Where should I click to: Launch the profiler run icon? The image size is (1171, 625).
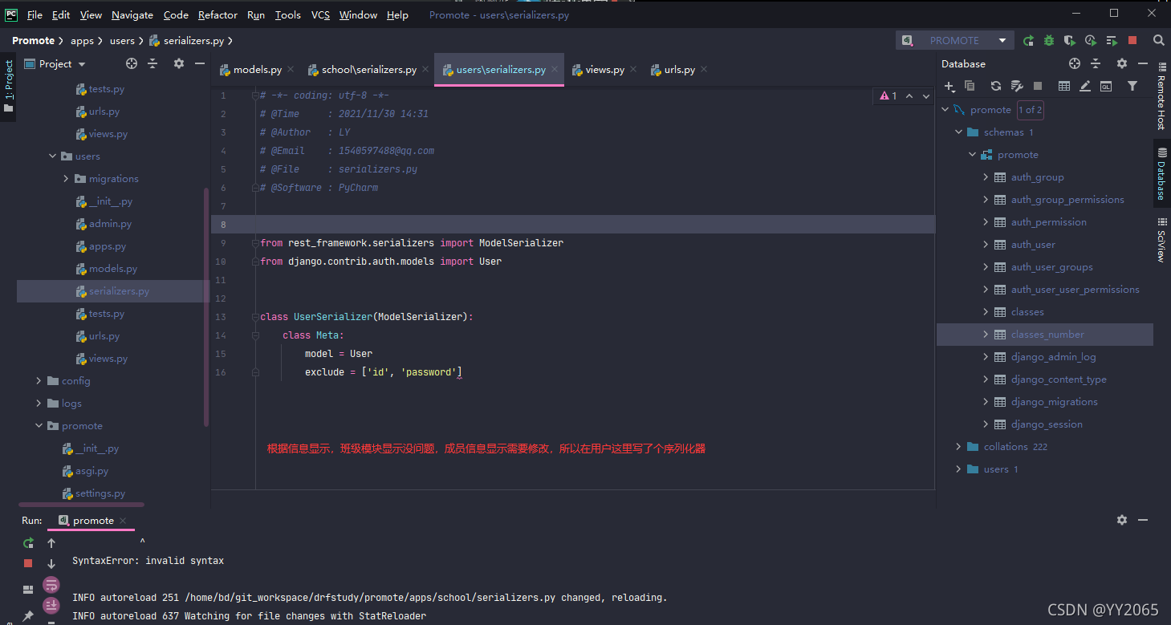click(x=1091, y=40)
